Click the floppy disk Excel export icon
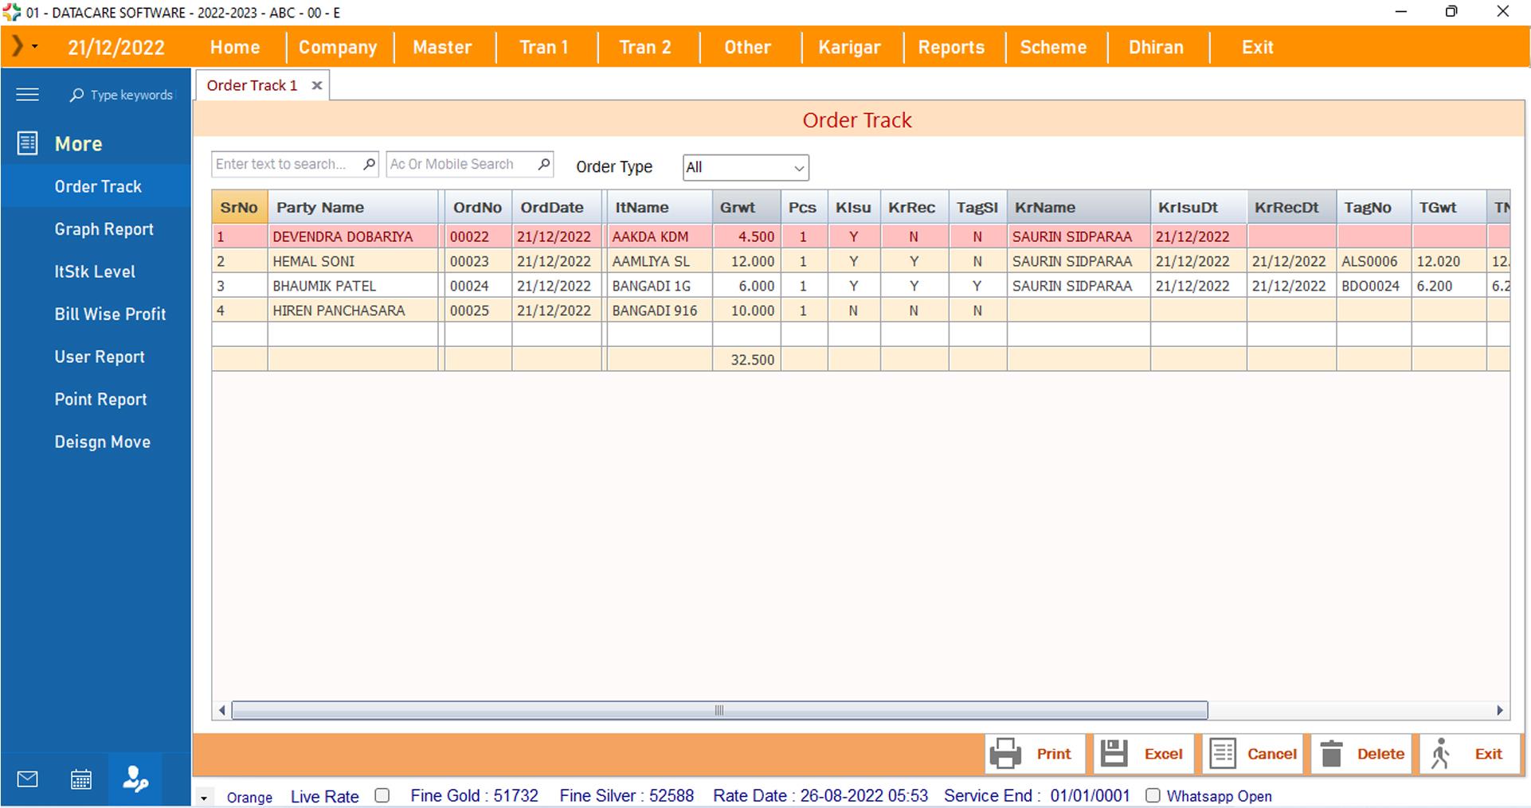1531x808 pixels. 1114,753
